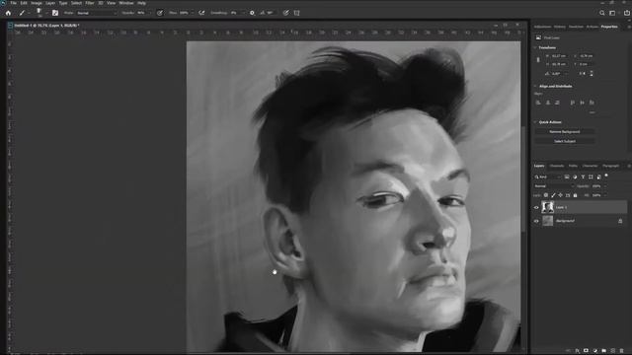Align left edges icon in Properties
Viewport: 632px width, 355px height.
click(538, 103)
